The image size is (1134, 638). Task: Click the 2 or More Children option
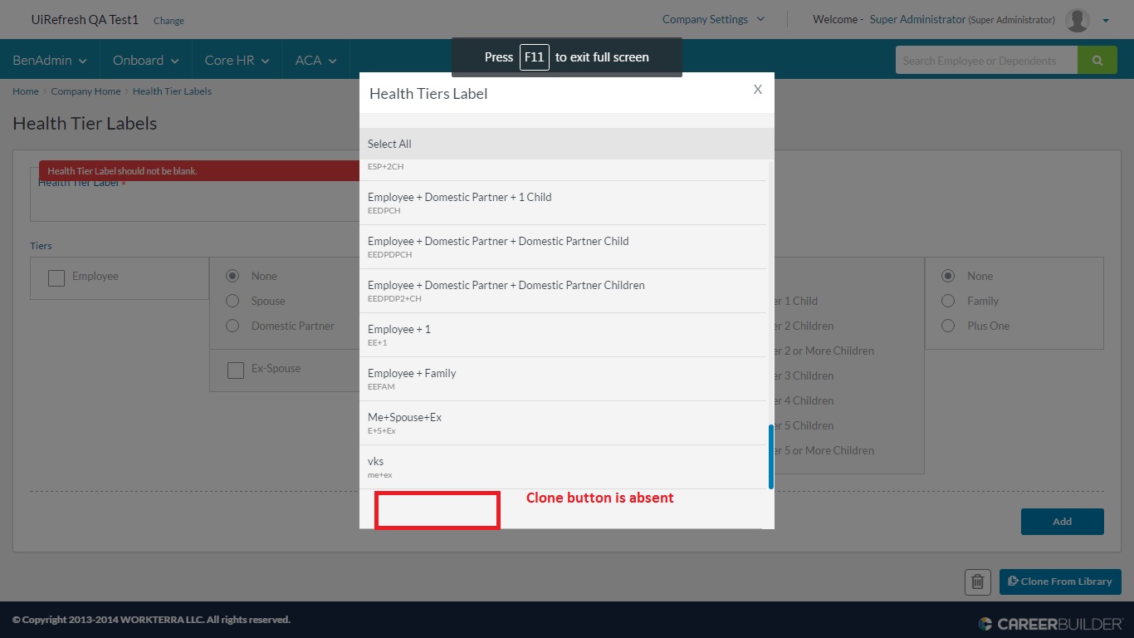[824, 351]
